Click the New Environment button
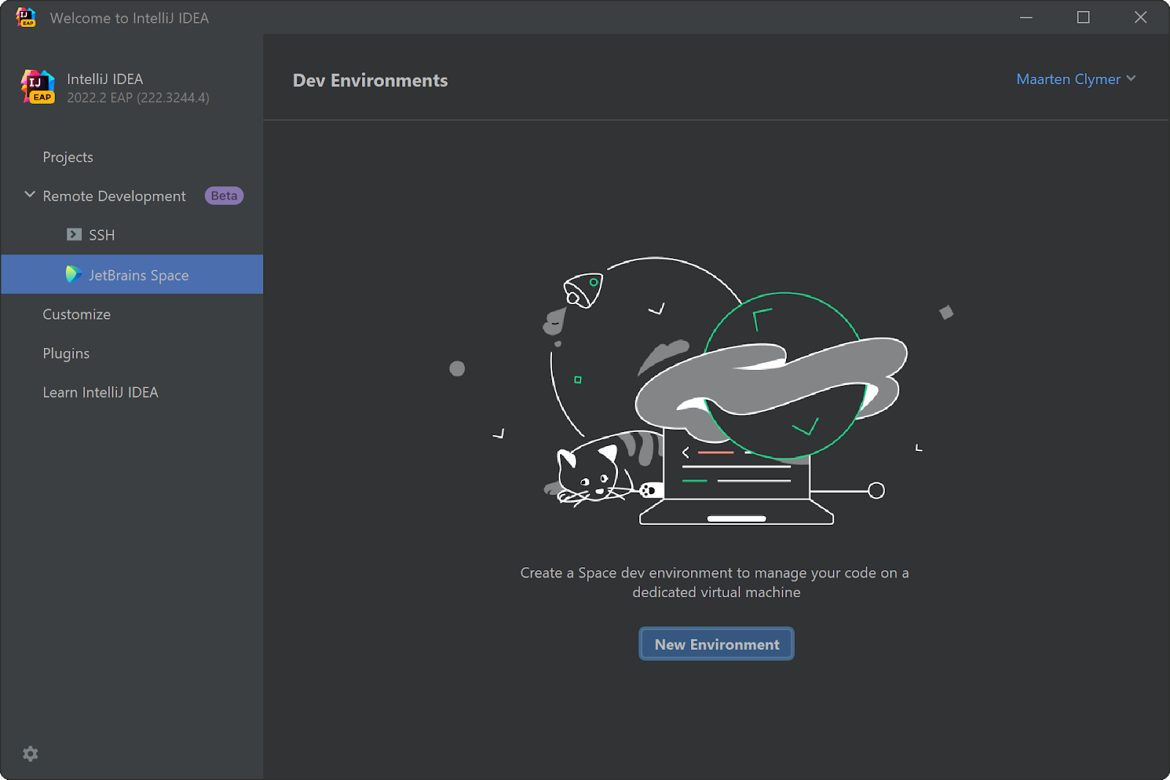The image size is (1170, 780). [x=717, y=644]
